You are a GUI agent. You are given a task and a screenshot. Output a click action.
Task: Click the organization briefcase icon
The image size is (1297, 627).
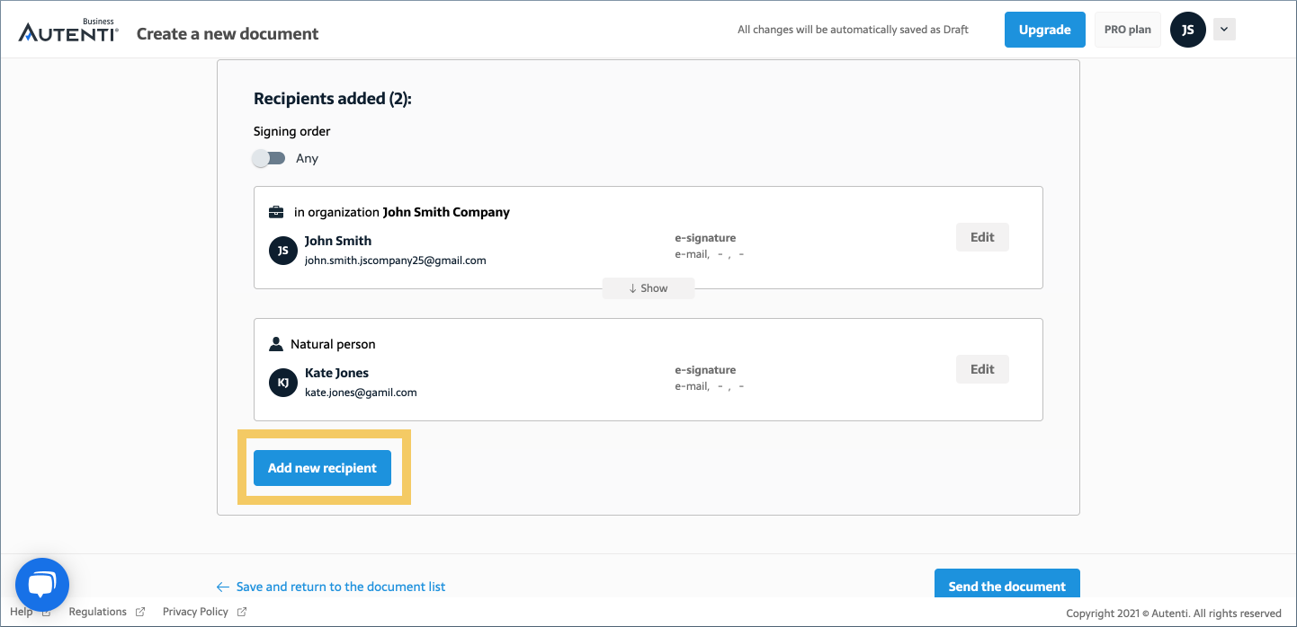[276, 211]
